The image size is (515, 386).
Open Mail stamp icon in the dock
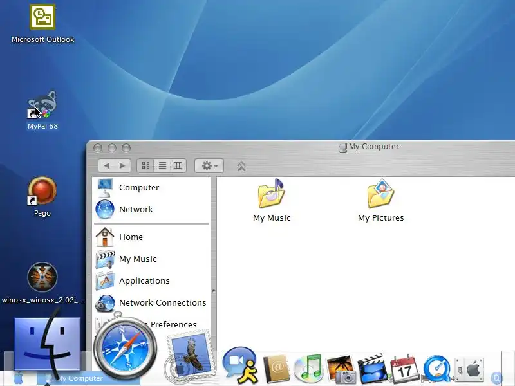click(x=191, y=358)
